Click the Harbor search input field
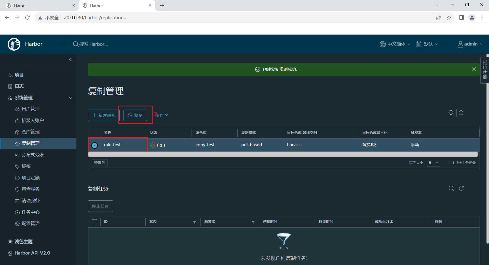Image resolution: width=489 pixels, height=265 pixels. [x=93, y=44]
